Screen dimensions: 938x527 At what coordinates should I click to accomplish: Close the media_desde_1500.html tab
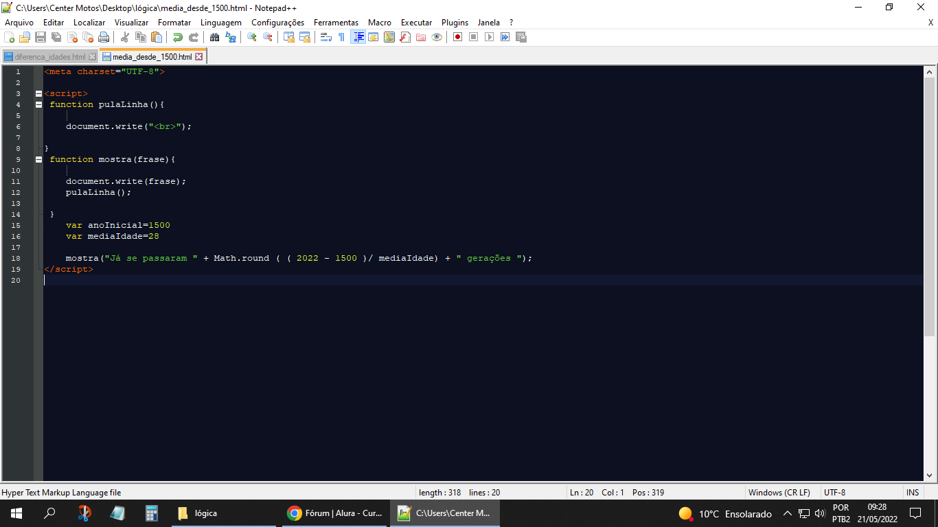199,57
